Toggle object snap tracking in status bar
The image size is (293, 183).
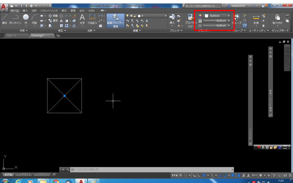pos(220,175)
